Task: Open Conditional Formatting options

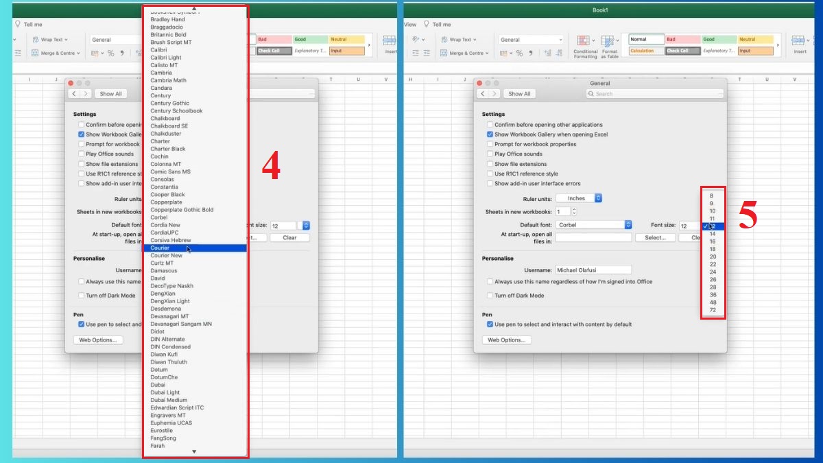Action: pyautogui.click(x=584, y=43)
